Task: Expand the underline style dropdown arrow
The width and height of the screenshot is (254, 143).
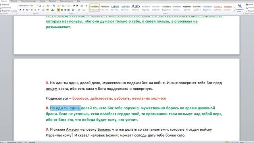Action: 29,10
